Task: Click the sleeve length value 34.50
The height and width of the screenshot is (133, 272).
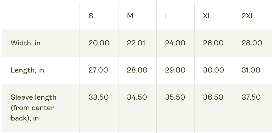Action: tap(137, 97)
